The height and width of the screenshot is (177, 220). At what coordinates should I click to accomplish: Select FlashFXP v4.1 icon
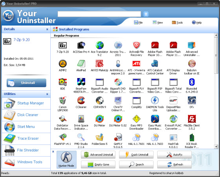click(x=62, y=137)
